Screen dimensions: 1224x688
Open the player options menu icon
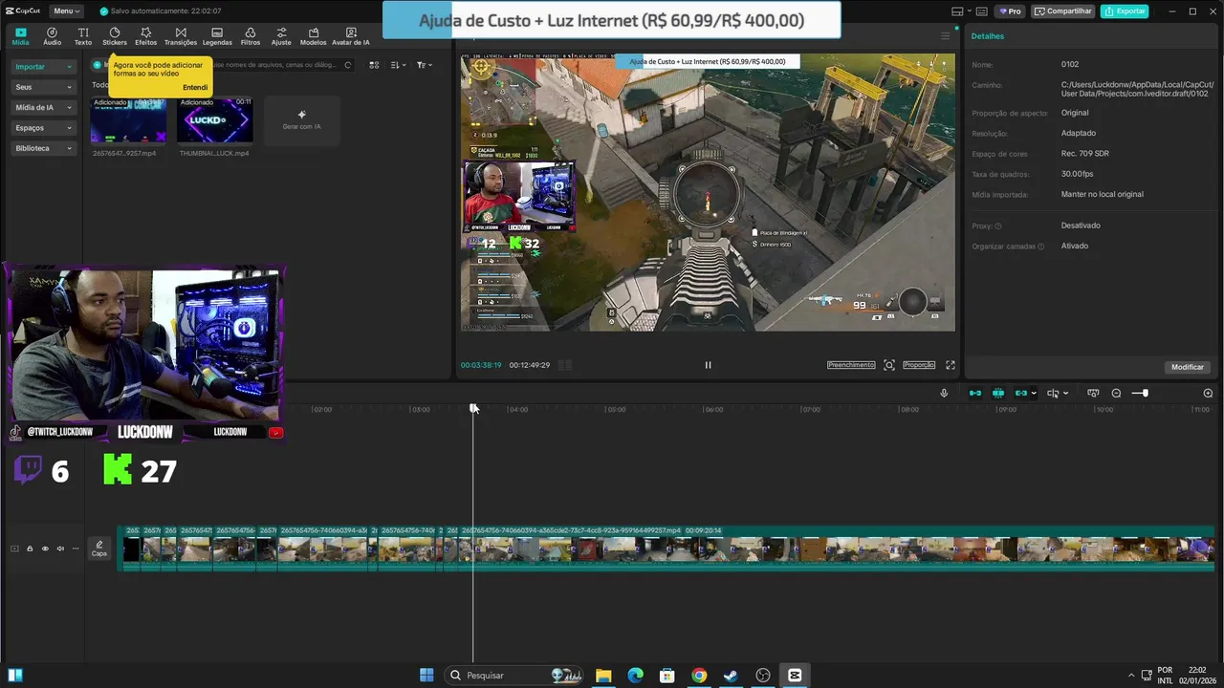[946, 36]
